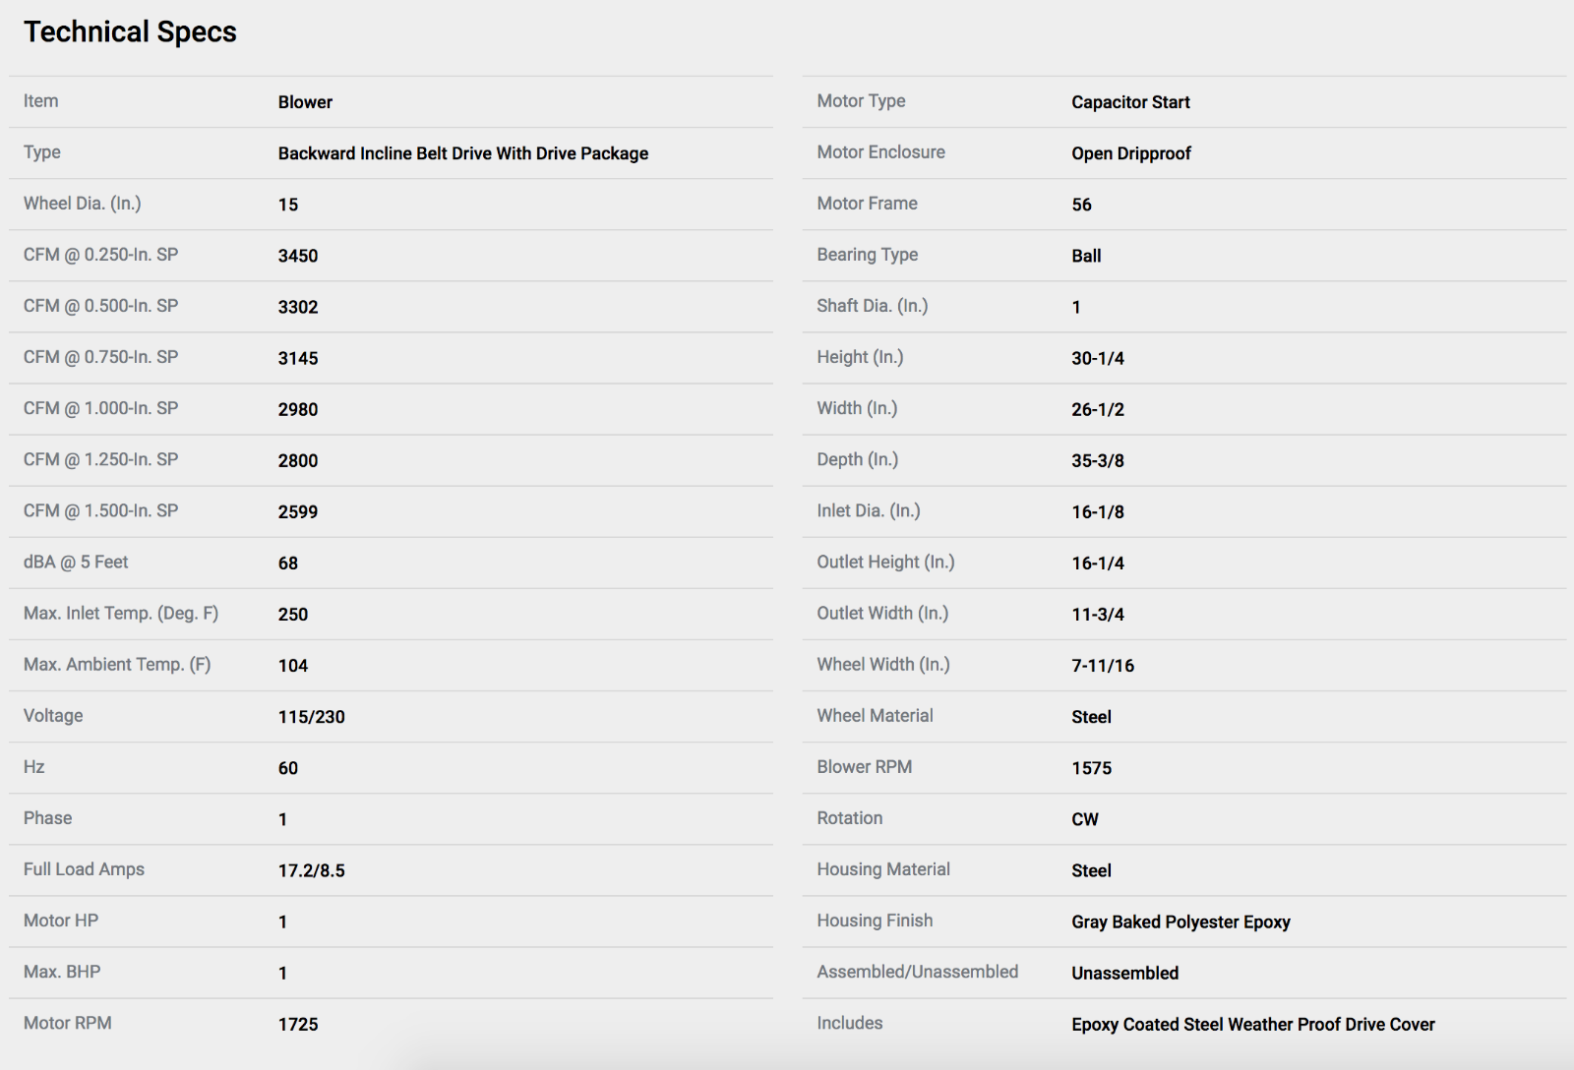Select the 'Shaft Dia. (In.)' label
Viewport: 1574px width, 1070px height.
(x=873, y=306)
